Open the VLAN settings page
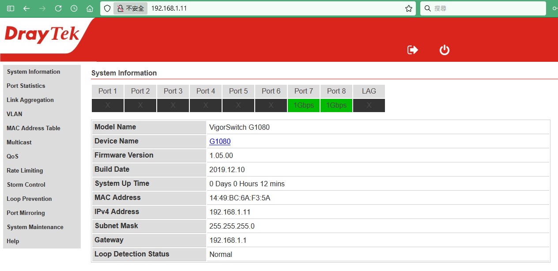 point(15,114)
